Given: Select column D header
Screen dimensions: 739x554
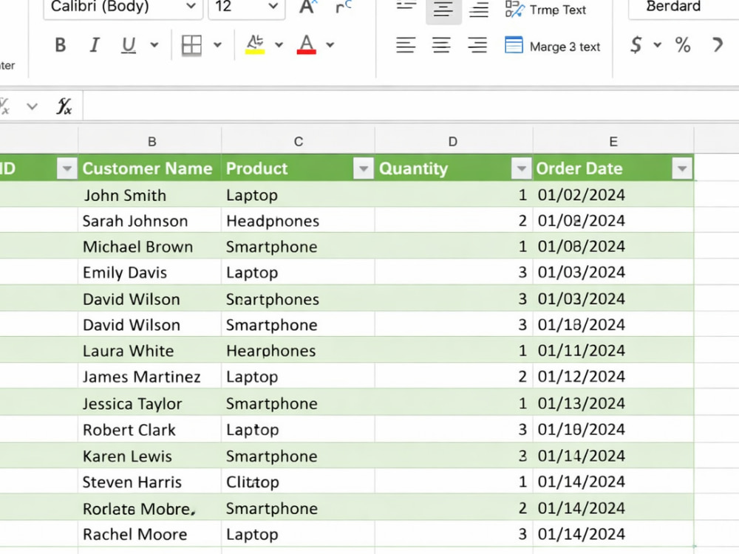Looking at the screenshot, I should click(x=454, y=141).
